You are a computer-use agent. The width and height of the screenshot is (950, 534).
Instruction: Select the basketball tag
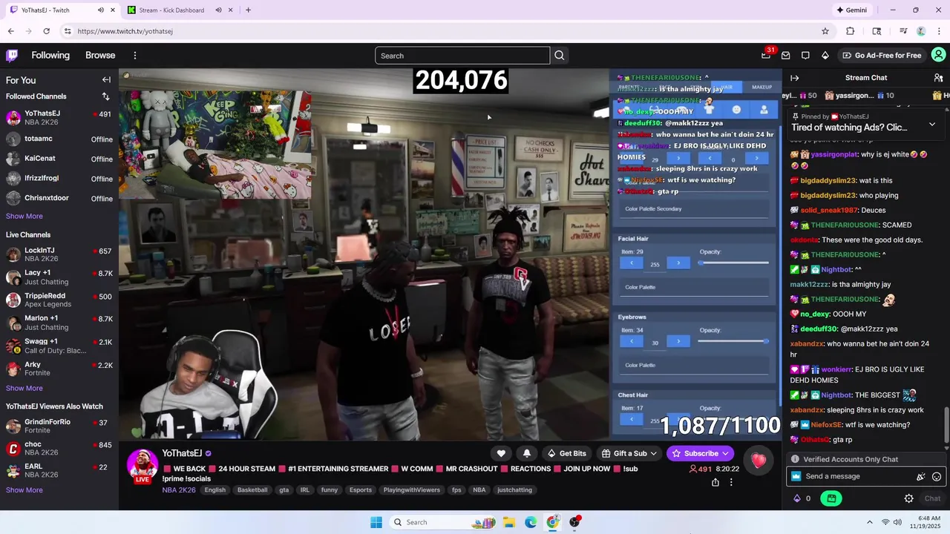(x=252, y=489)
